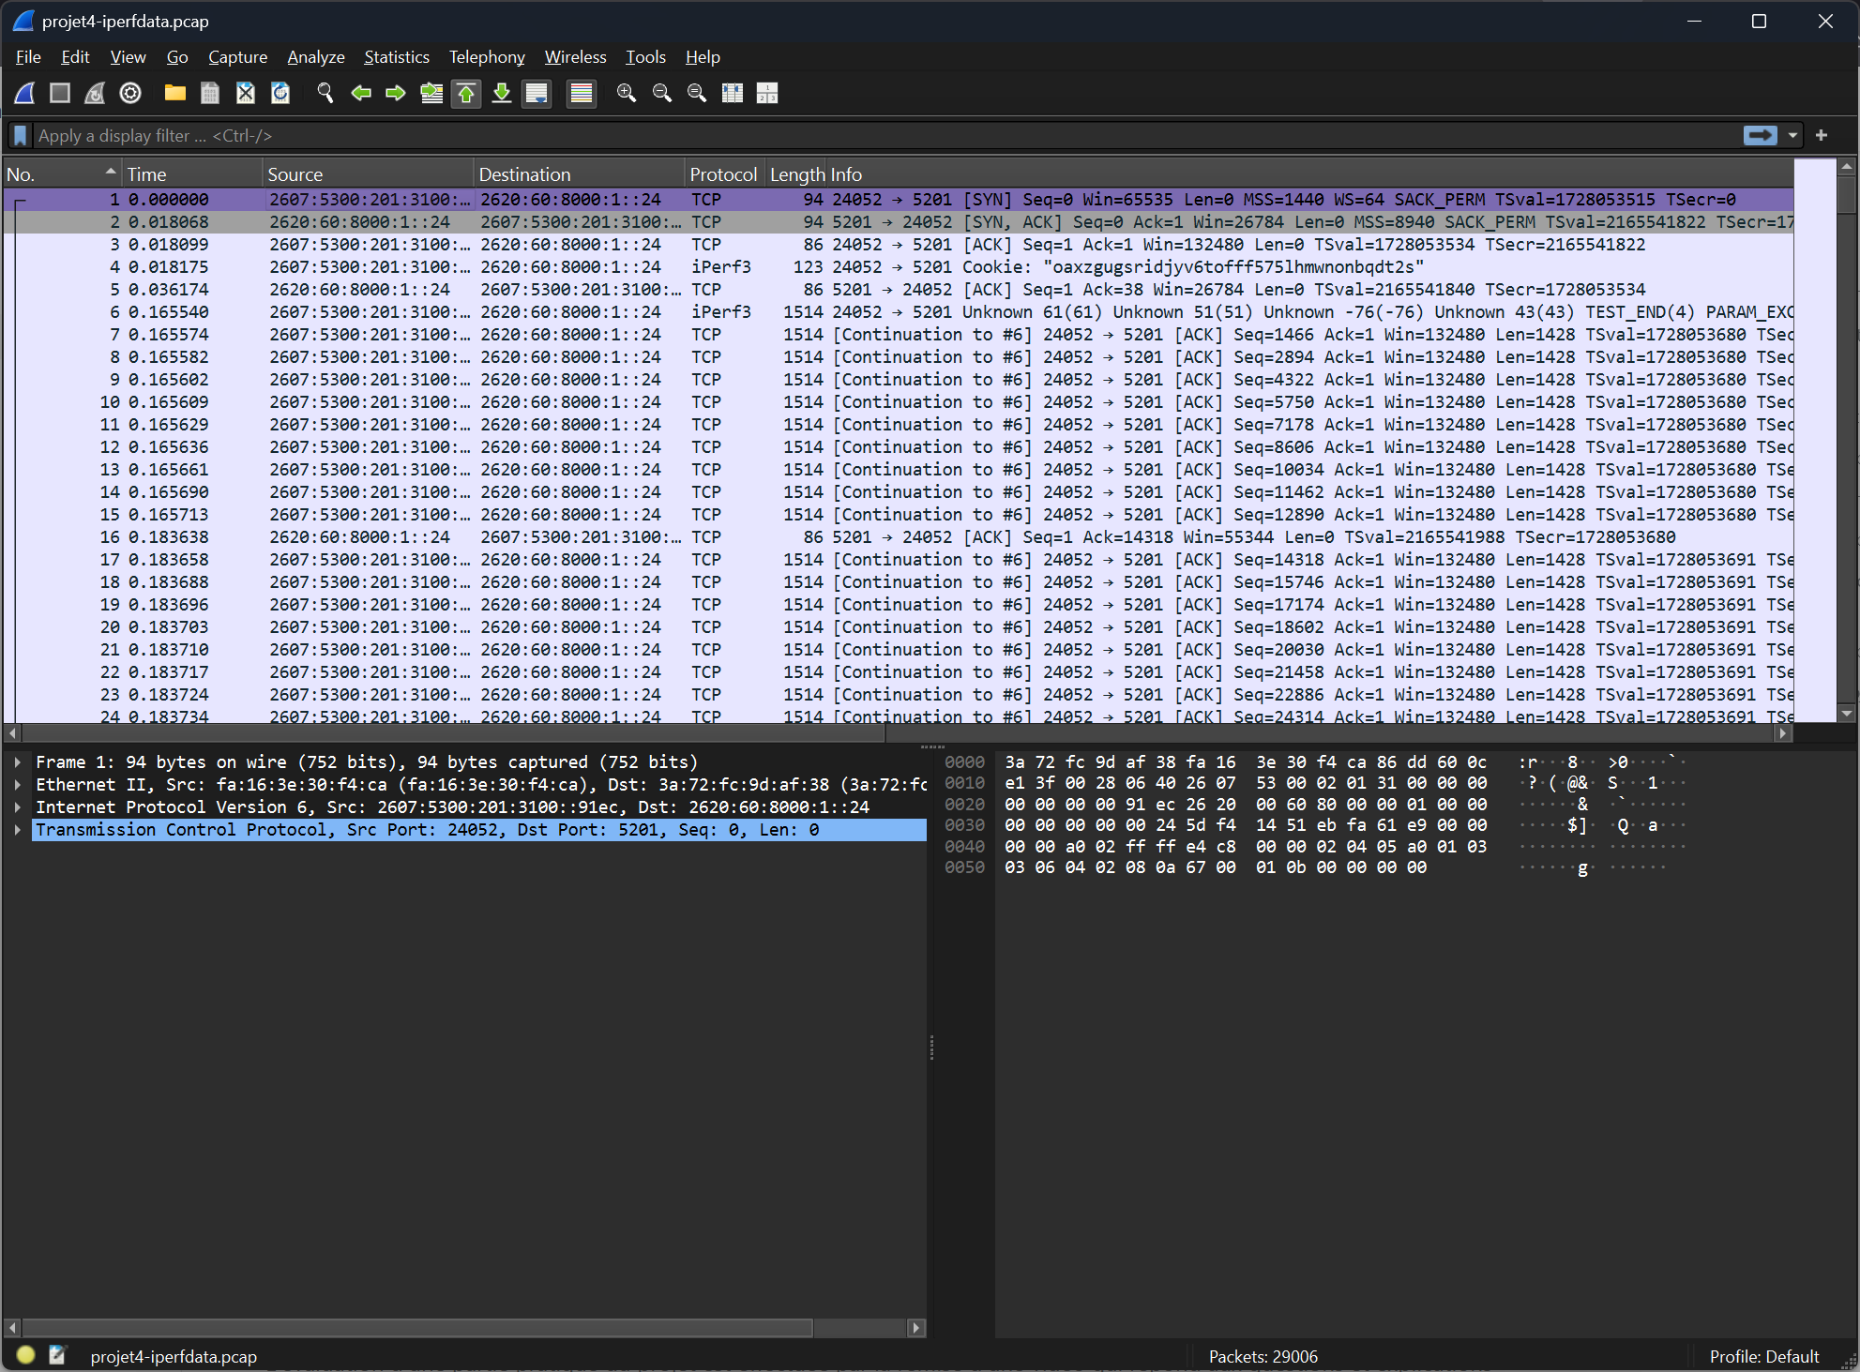The width and height of the screenshot is (1860, 1372).
Task: Click the Find a packet magnifier icon
Action: (x=325, y=93)
